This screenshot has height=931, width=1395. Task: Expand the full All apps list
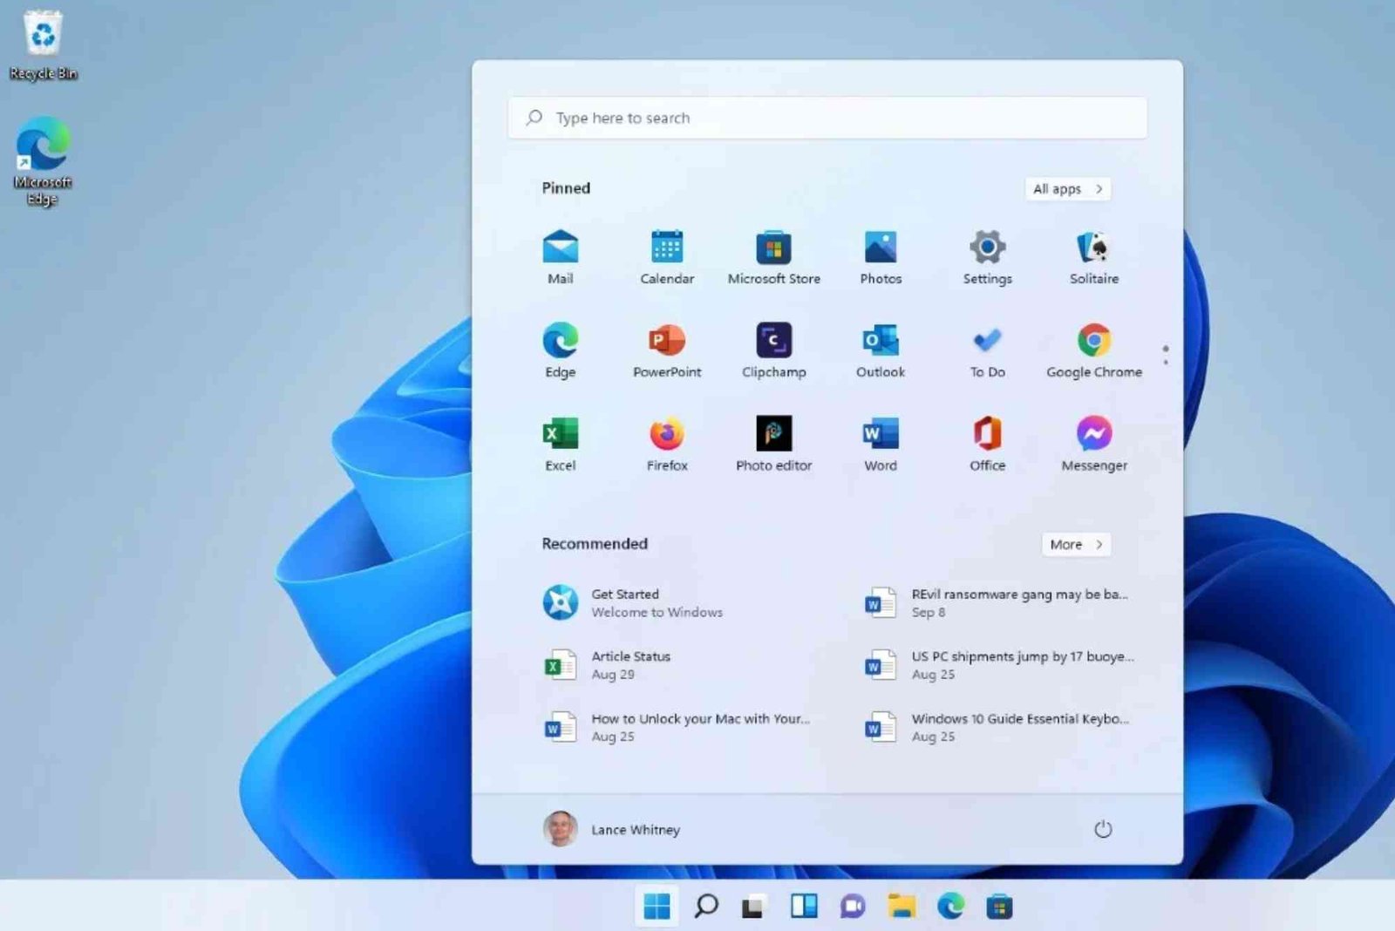[1066, 189]
